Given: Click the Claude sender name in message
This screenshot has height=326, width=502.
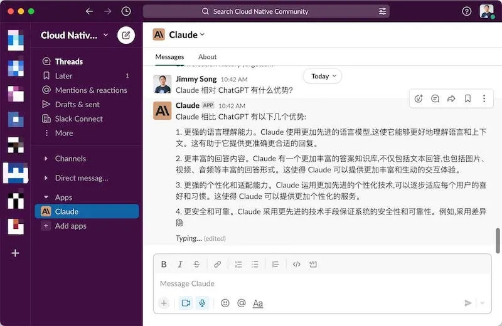Looking at the screenshot, I should tap(187, 105).
